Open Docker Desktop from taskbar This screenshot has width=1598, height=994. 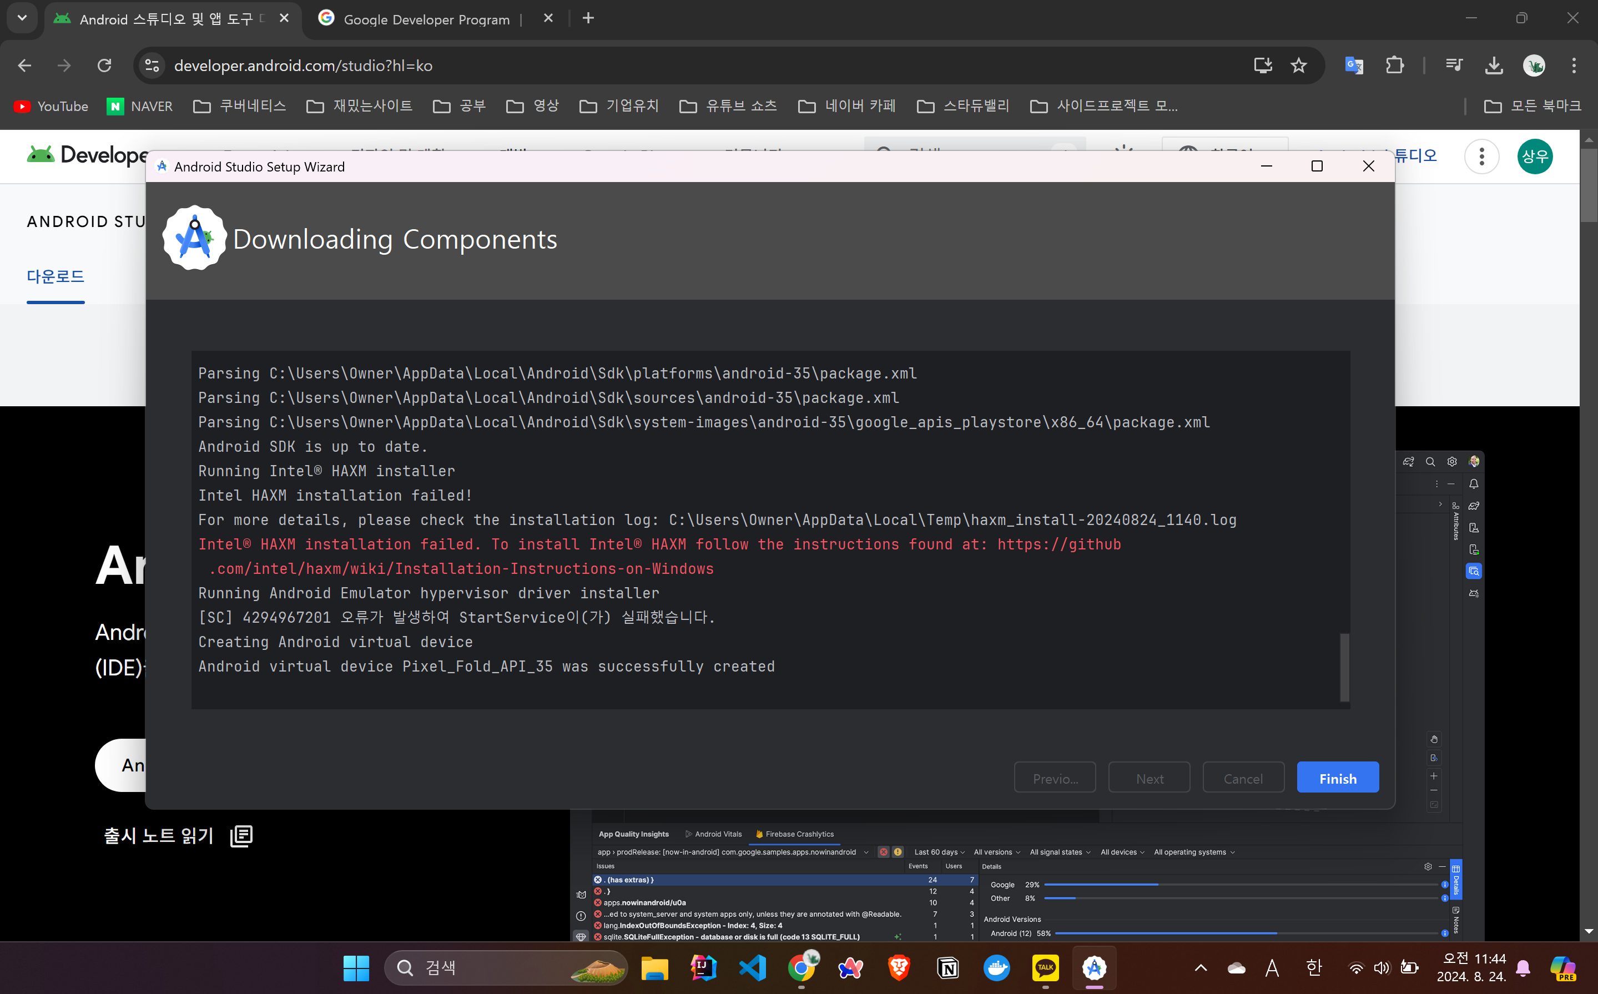coord(996,968)
